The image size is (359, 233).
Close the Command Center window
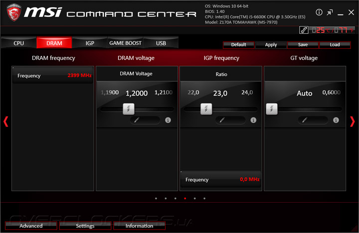(x=351, y=12)
